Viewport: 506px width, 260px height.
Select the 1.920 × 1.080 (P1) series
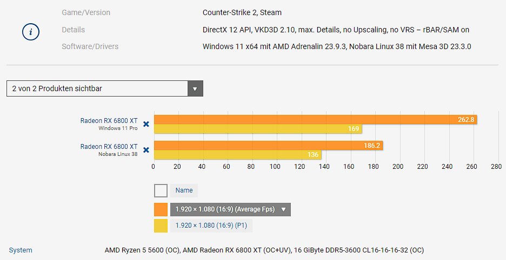(x=211, y=225)
